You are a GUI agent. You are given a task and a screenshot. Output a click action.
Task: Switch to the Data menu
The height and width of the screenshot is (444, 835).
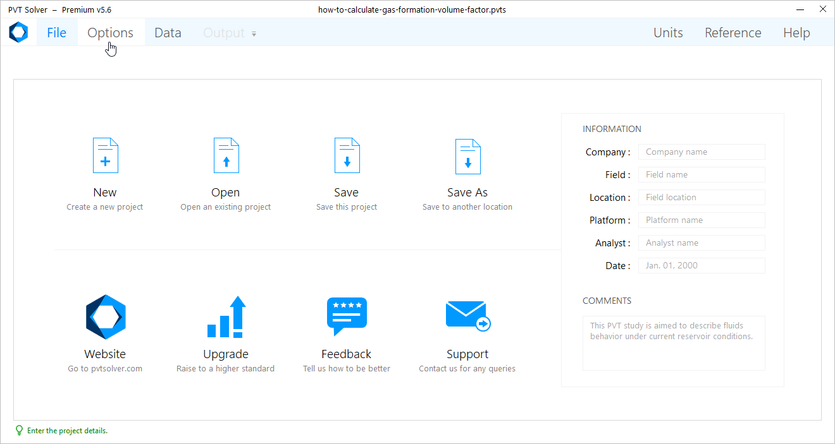(x=168, y=33)
